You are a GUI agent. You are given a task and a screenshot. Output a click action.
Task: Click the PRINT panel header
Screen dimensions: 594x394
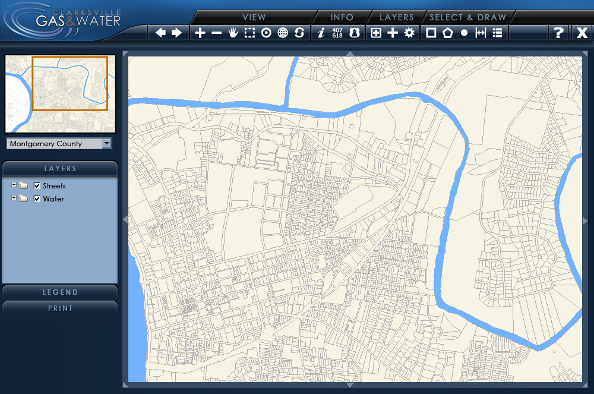click(x=59, y=308)
